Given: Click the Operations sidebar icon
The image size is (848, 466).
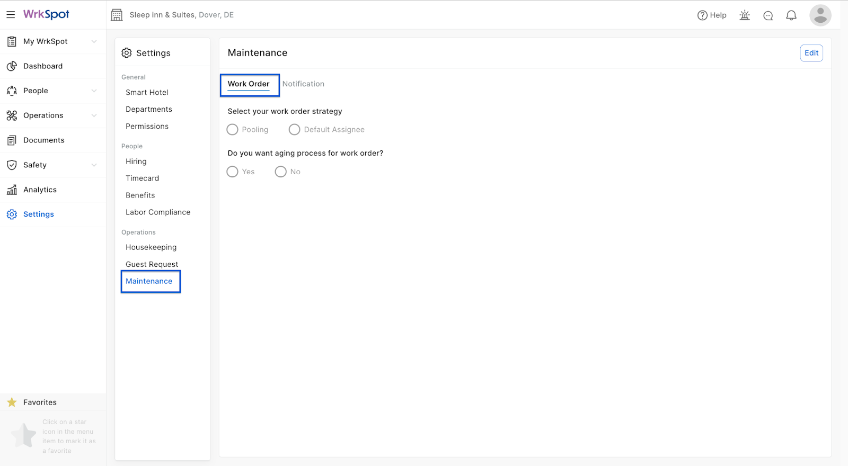Looking at the screenshot, I should tap(12, 115).
